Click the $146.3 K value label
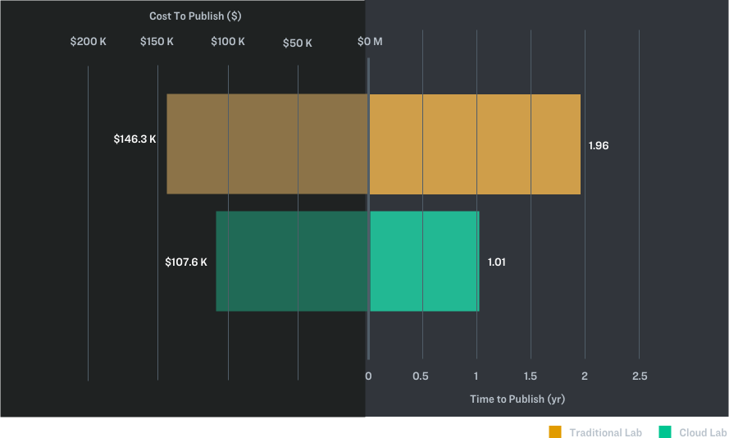Screen dimensions: 729x438 coord(134,139)
